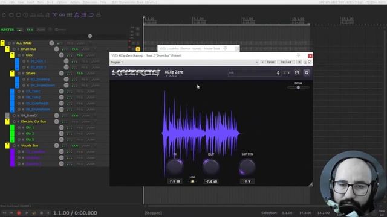Select the Electric Gtr Bus track name
387x217 pixels.
click(x=33, y=122)
